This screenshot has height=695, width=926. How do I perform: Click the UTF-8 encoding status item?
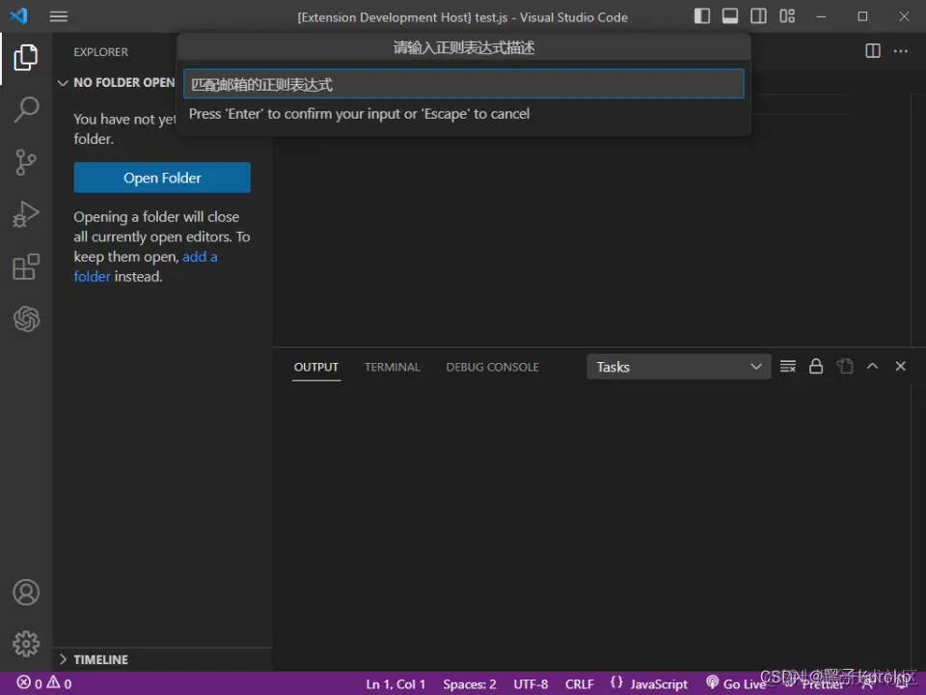[531, 684]
